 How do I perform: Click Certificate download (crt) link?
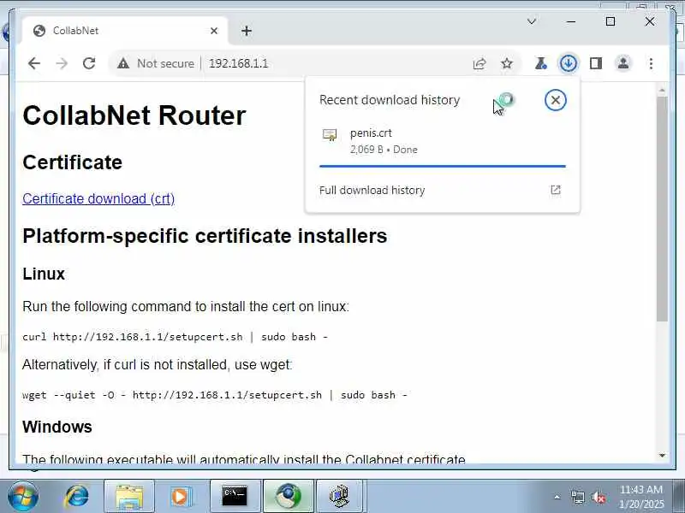click(x=98, y=199)
